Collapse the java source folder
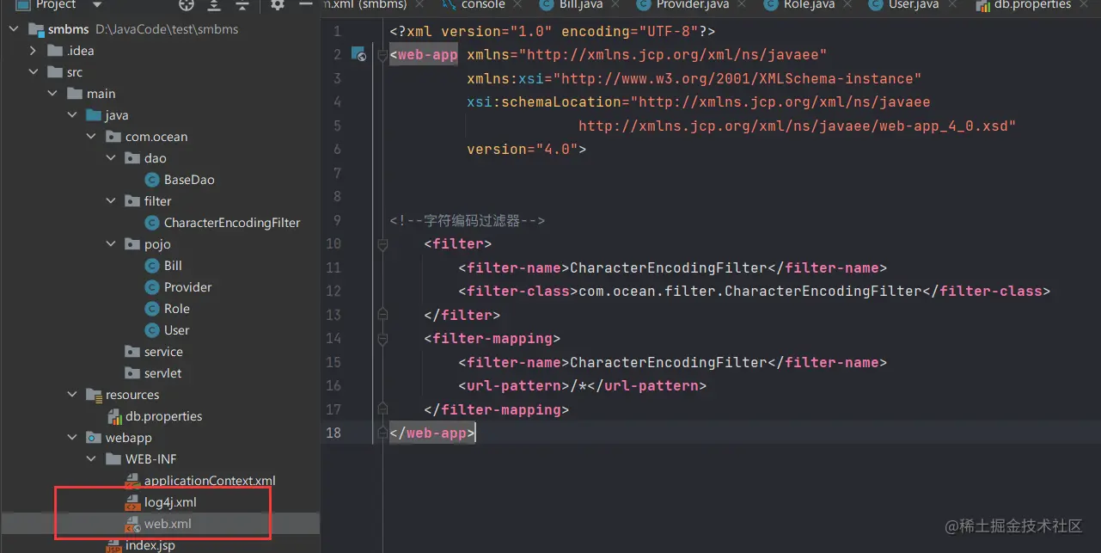 pos(72,115)
